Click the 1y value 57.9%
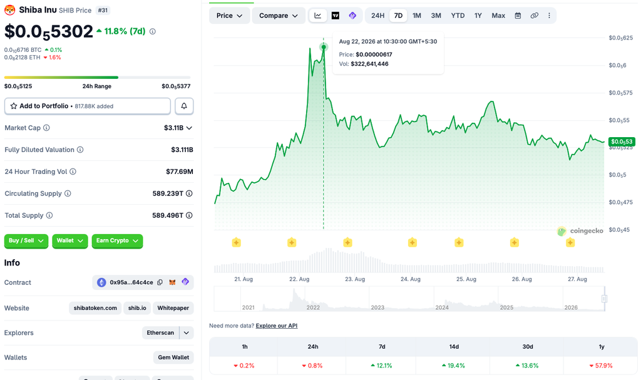The height and width of the screenshot is (380, 641). pyautogui.click(x=601, y=365)
